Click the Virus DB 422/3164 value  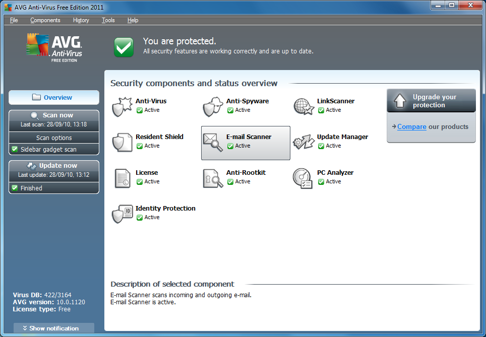(57, 295)
